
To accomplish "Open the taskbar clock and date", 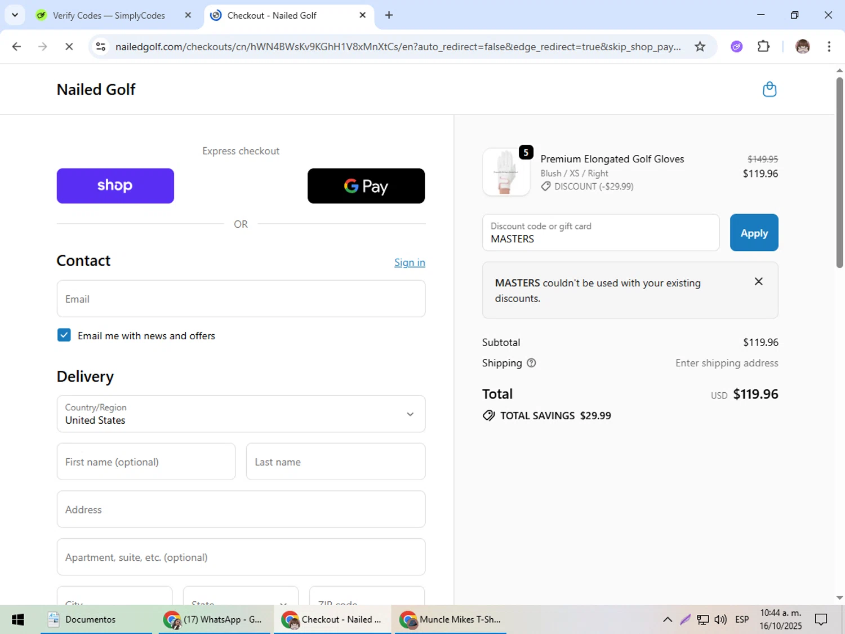I will [x=780, y=619].
